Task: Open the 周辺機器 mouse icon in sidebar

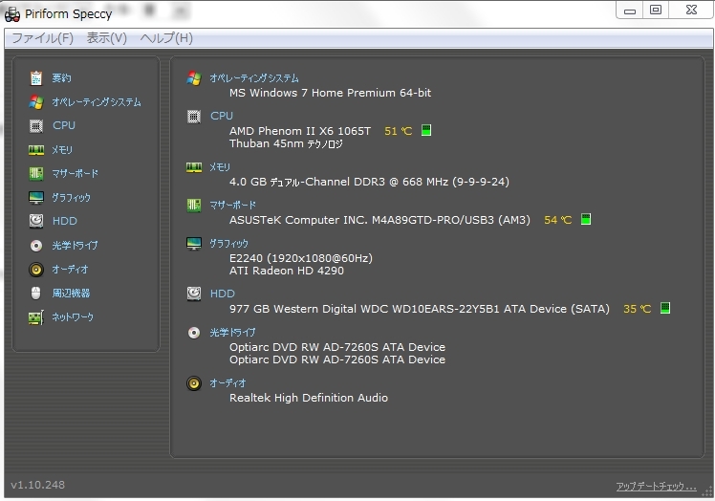Action: tap(36, 294)
